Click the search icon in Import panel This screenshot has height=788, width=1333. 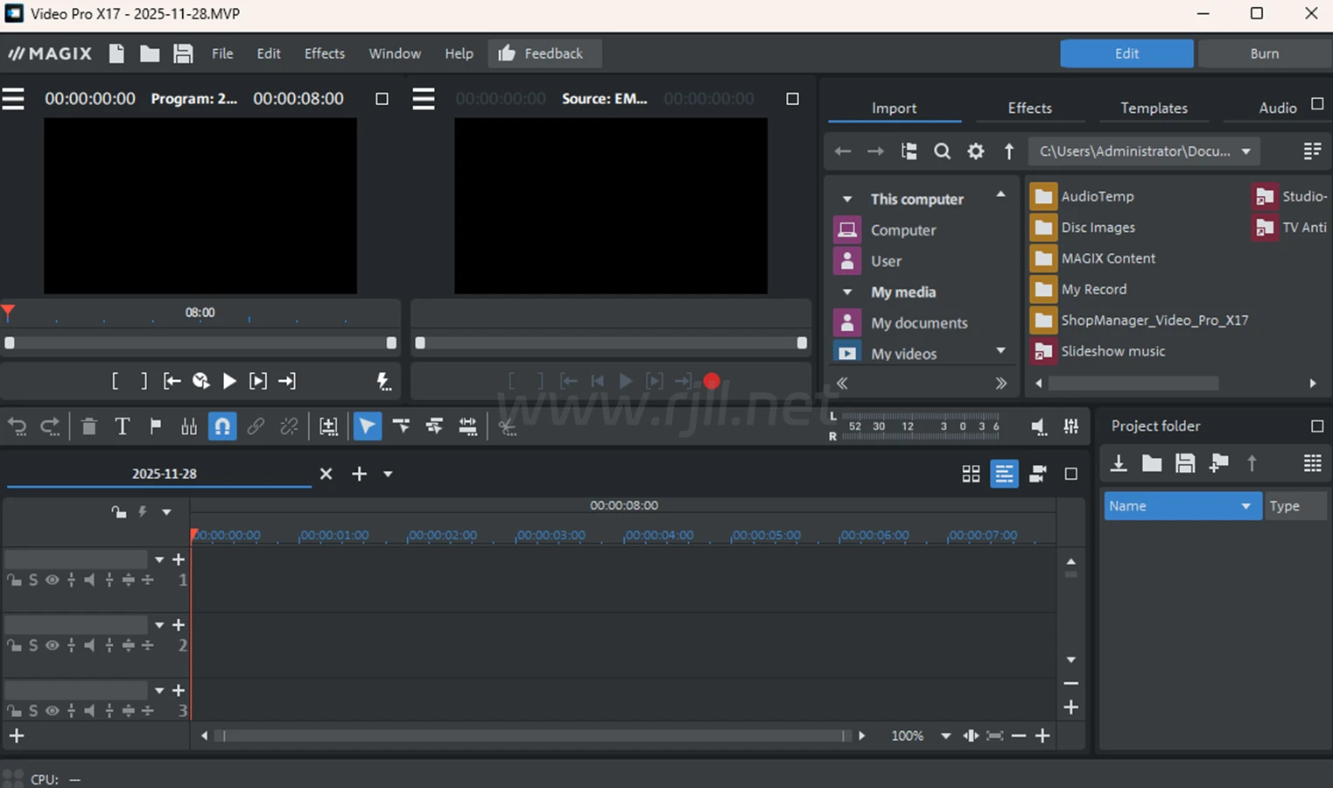click(942, 151)
